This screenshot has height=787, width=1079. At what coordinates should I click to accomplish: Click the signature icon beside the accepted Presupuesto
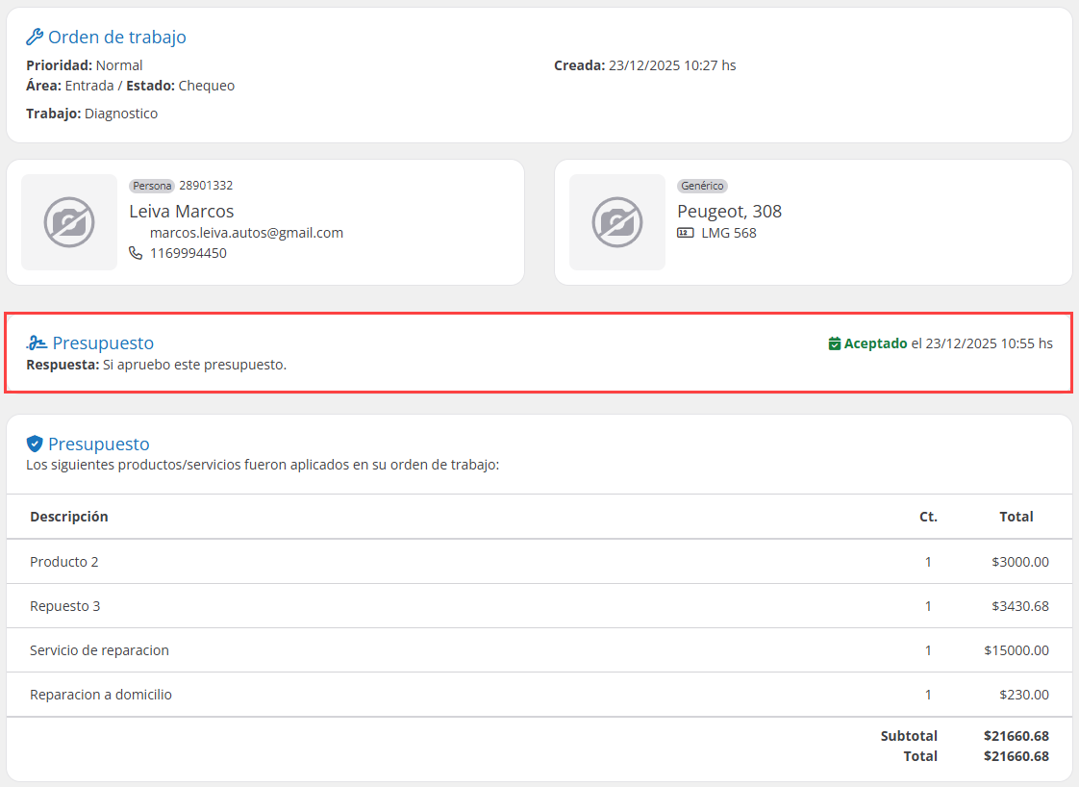click(37, 343)
